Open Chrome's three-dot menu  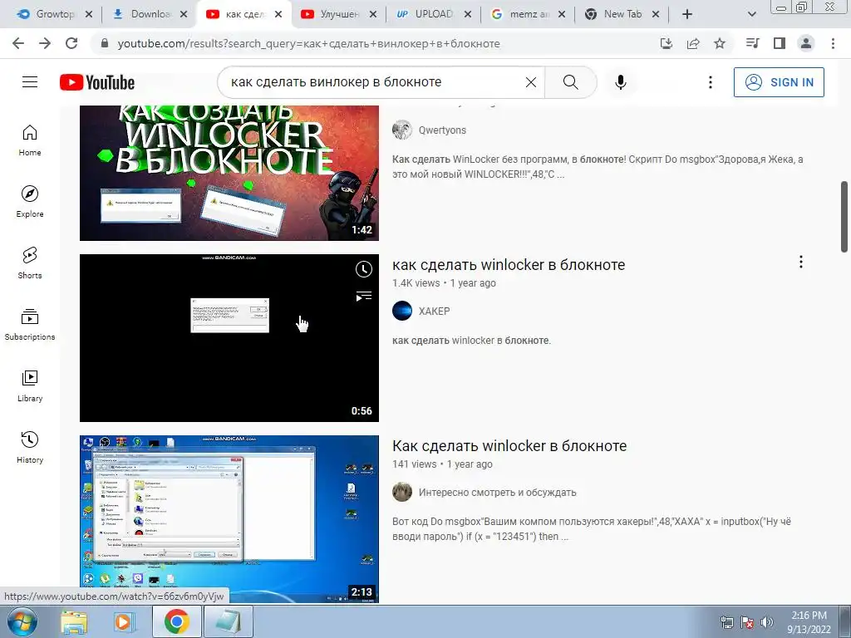[833, 43]
